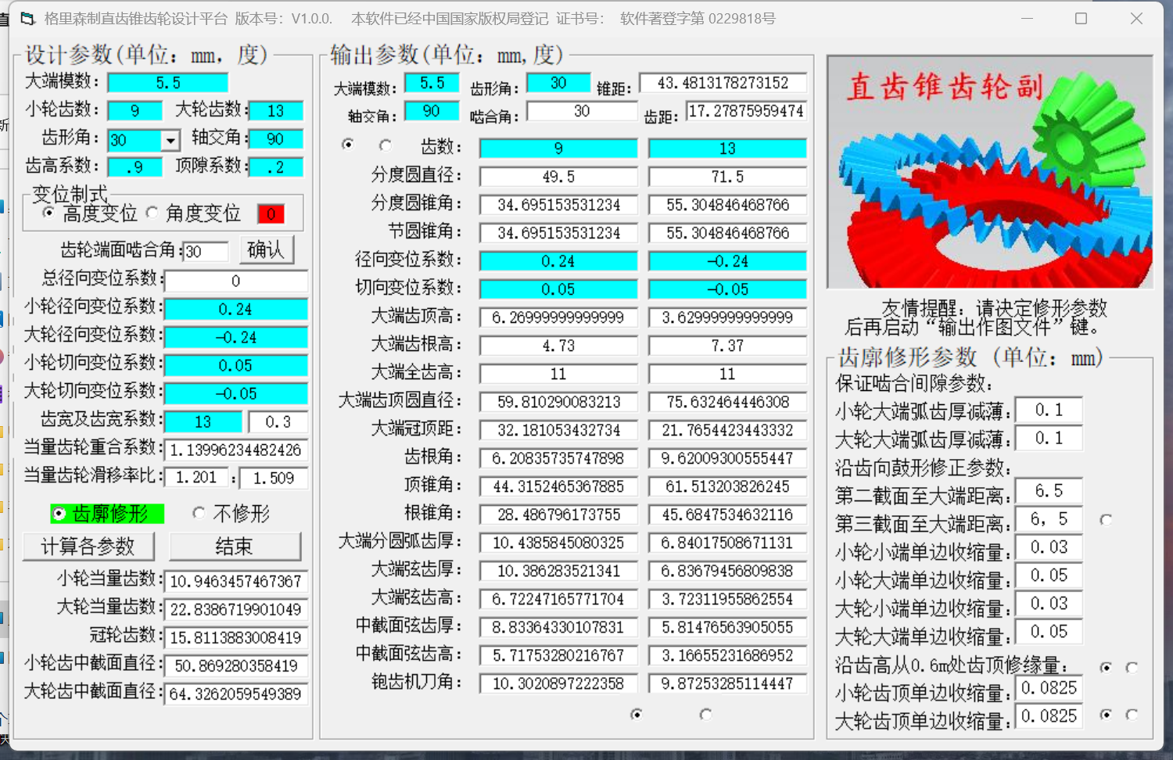
Task: Open the 齿形角 dropdown
Action: (169, 140)
